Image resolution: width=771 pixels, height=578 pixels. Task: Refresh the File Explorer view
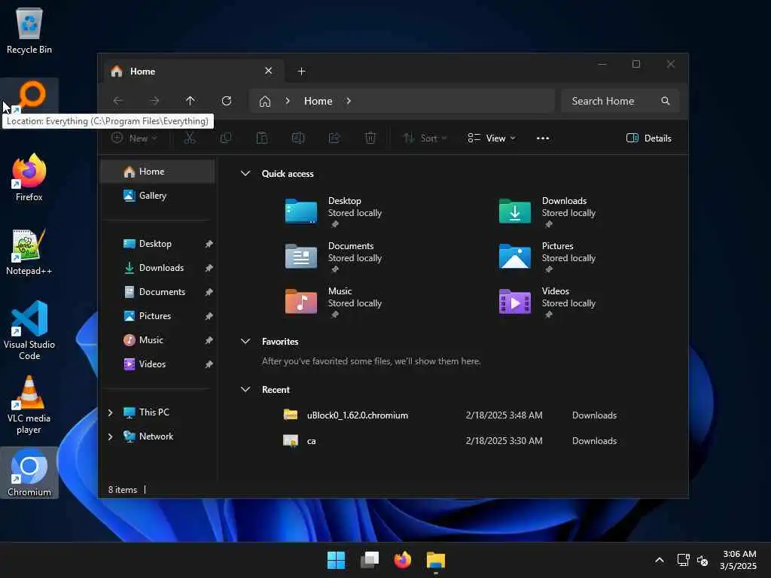[227, 101]
